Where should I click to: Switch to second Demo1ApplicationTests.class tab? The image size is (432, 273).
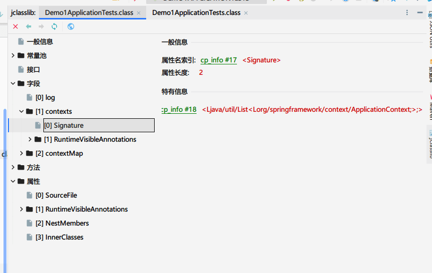pos(196,12)
